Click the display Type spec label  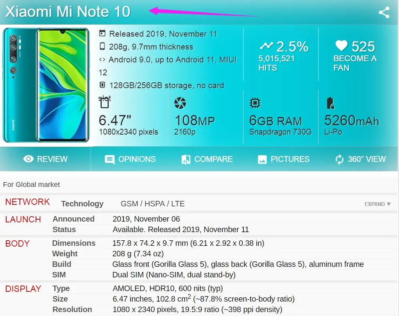pyautogui.click(x=61, y=289)
